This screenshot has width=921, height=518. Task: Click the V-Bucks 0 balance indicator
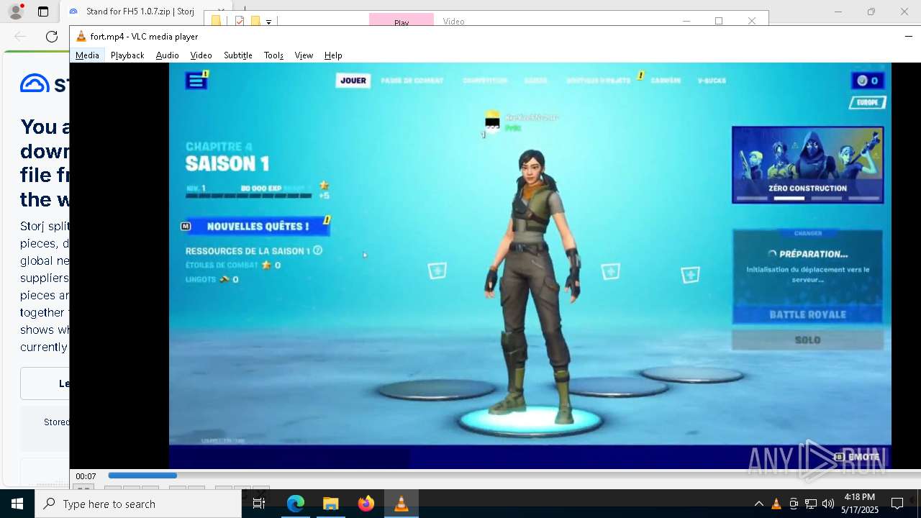(x=868, y=81)
